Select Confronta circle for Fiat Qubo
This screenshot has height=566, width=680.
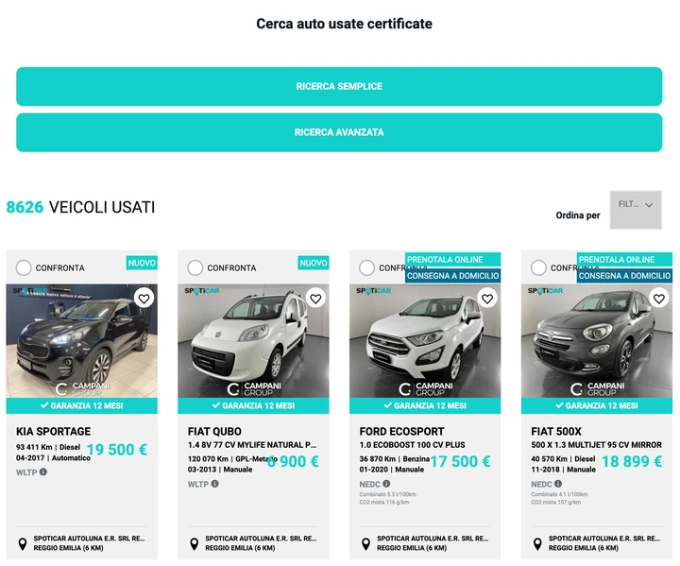click(195, 267)
